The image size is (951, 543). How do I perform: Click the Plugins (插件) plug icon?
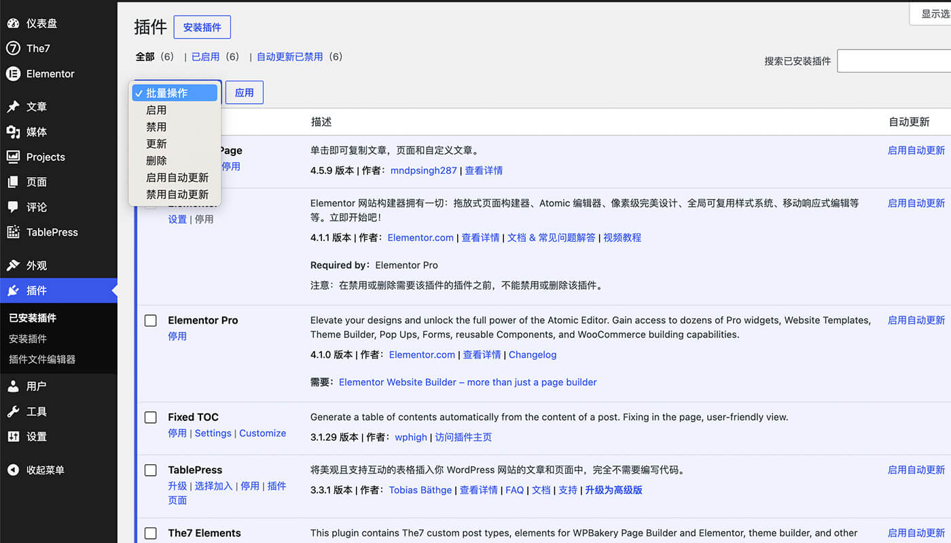[13, 291]
